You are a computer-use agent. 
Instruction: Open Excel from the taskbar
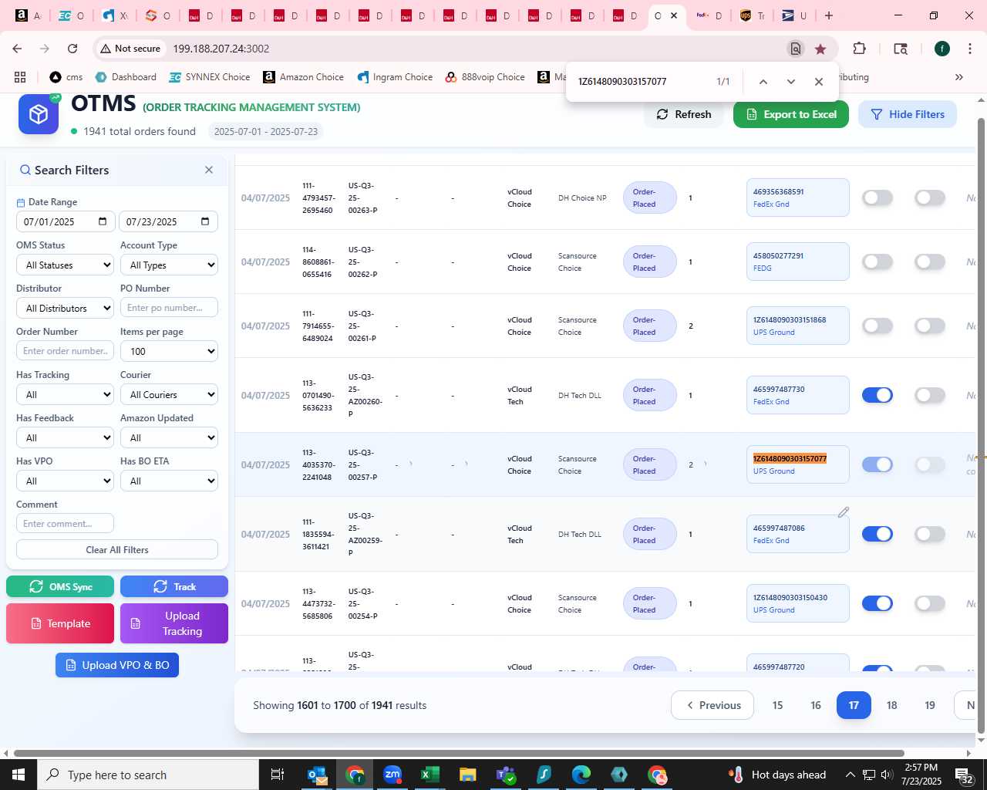429,775
